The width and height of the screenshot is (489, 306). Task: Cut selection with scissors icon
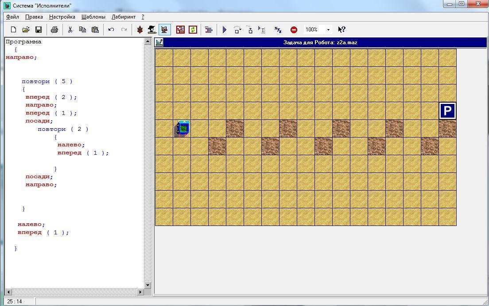[70, 30]
